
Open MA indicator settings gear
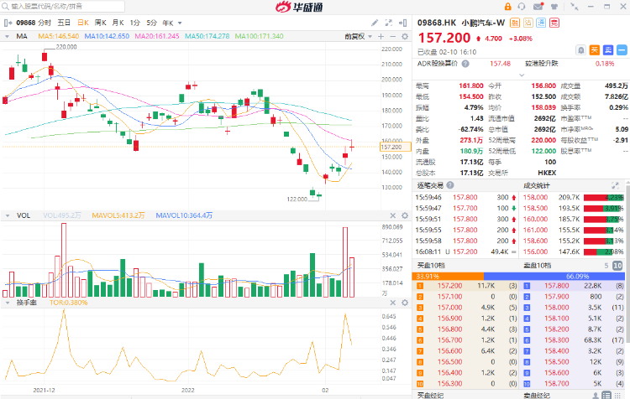click(405, 37)
